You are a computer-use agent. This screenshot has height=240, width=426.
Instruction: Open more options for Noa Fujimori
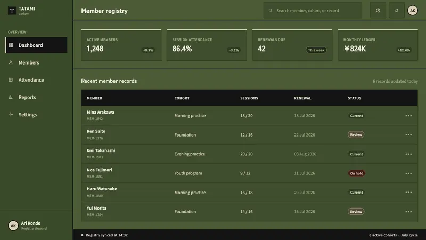click(x=408, y=173)
